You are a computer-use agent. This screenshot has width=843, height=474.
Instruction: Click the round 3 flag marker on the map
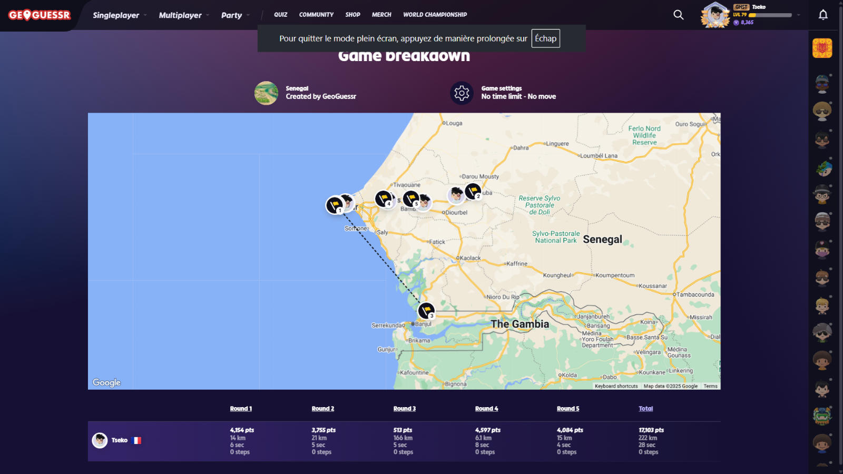[x=426, y=310]
